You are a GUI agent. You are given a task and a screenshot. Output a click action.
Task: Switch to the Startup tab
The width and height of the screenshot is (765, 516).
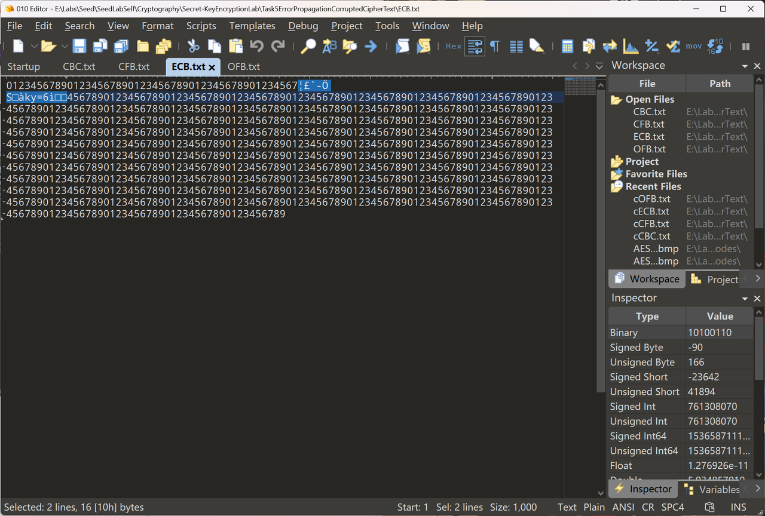click(x=24, y=67)
